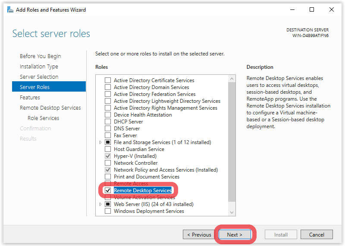The image size is (345, 246).
Task: Go to Features step in sidebar
Action: [x=30, y=98]
